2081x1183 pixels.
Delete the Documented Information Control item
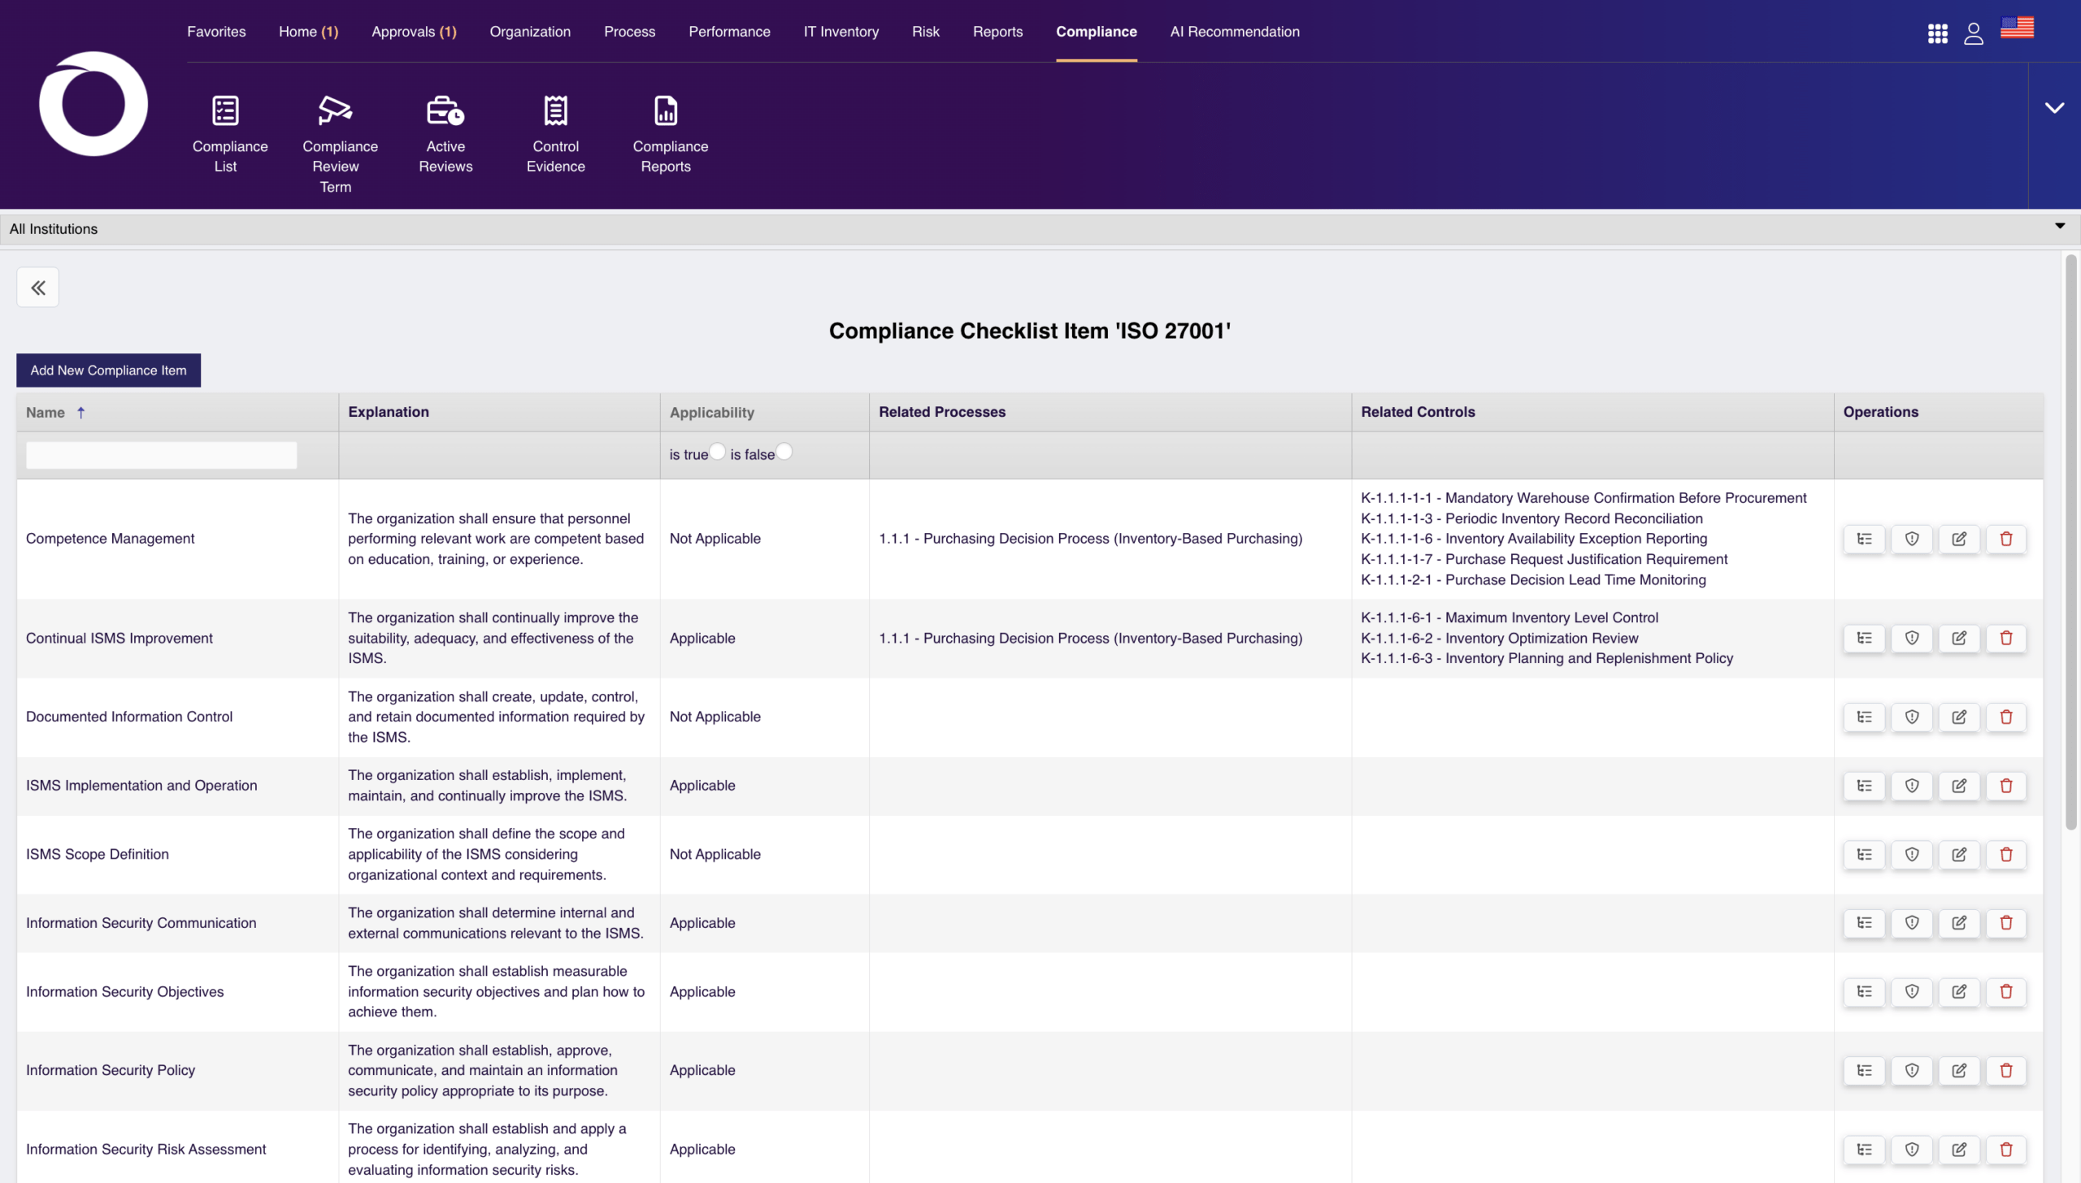coord(2006,717)
